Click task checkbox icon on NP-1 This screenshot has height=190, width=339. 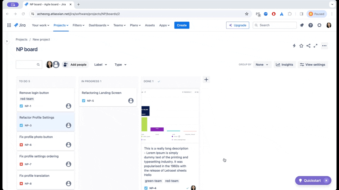coord(21,106)
